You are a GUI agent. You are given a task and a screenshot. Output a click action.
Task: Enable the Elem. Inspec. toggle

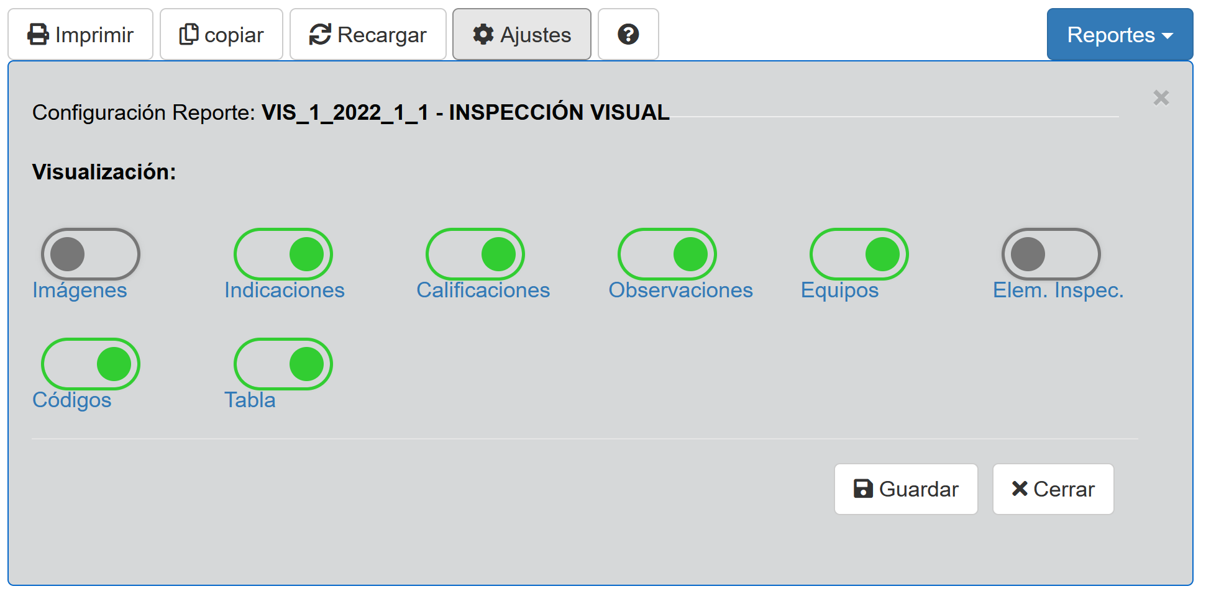tap(1051, 254)
